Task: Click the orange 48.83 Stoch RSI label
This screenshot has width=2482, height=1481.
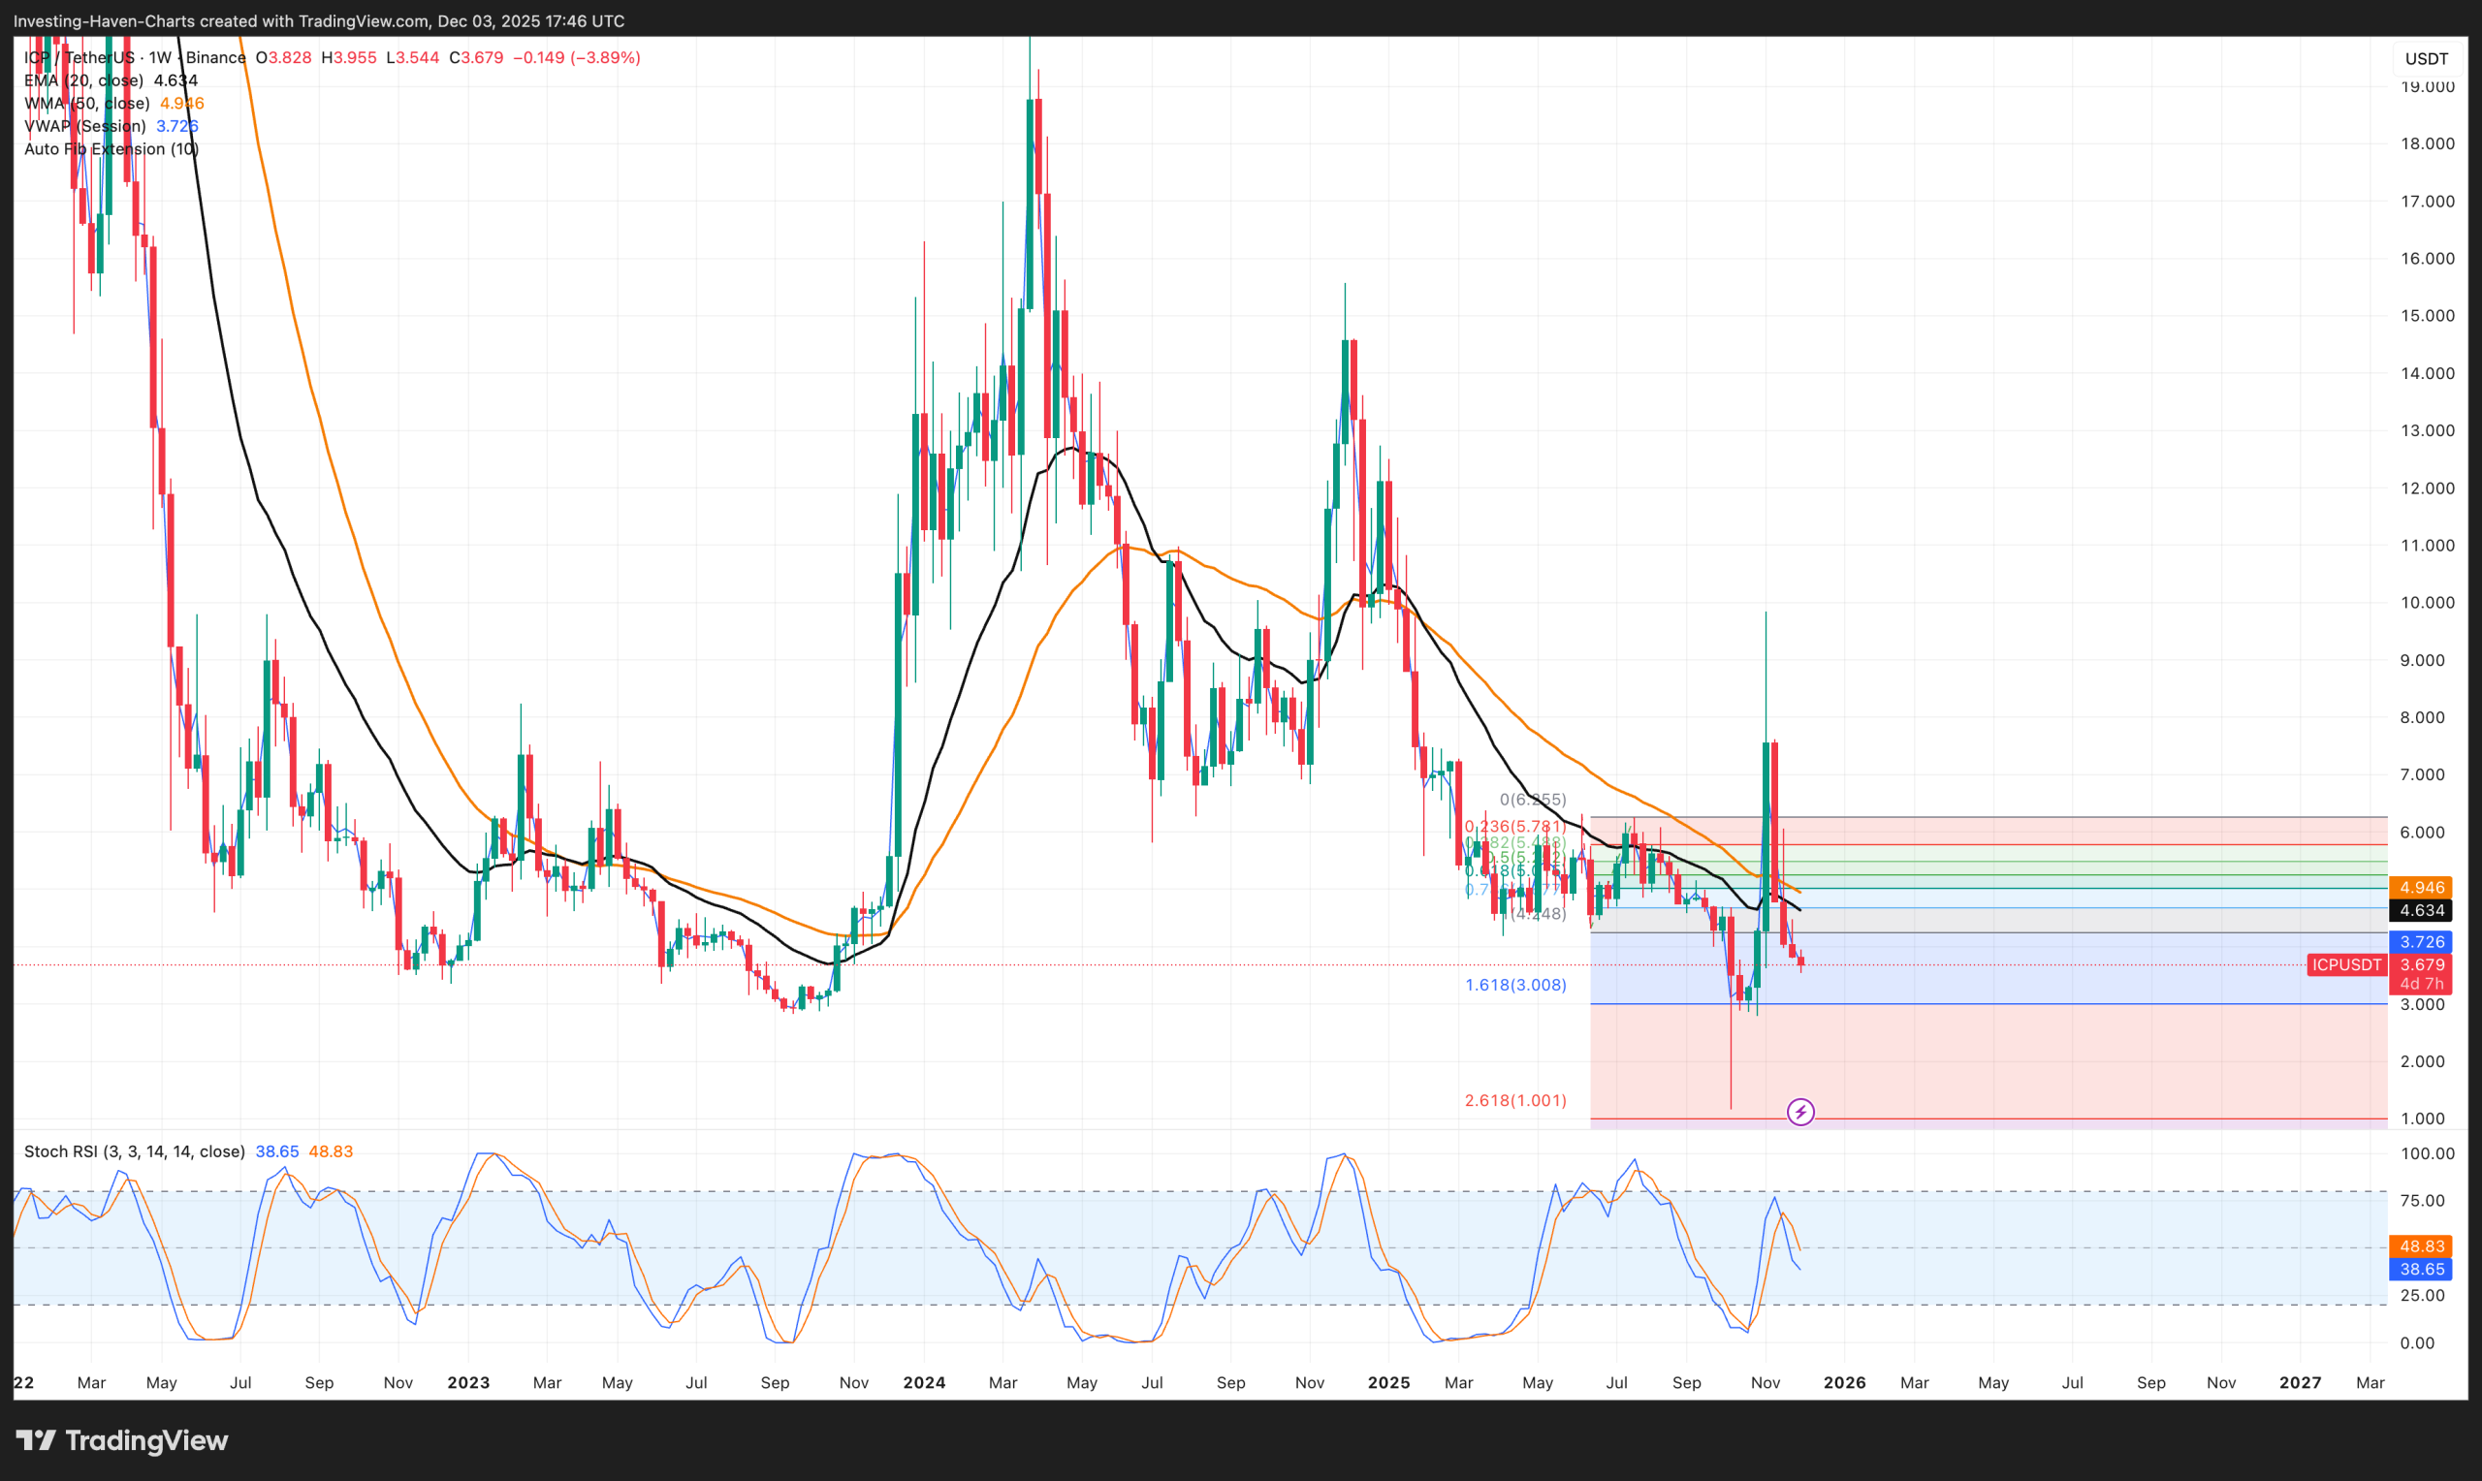Action: (2421, 1246)
